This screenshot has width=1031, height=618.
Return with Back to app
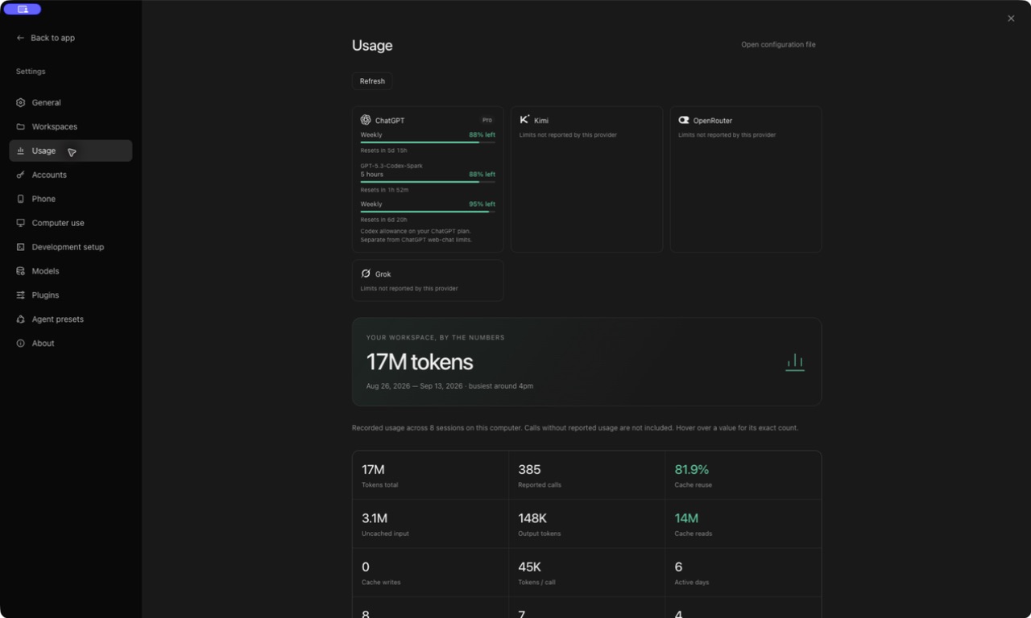coord(46,38)
